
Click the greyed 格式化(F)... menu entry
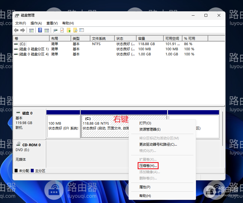pos(162,151)
